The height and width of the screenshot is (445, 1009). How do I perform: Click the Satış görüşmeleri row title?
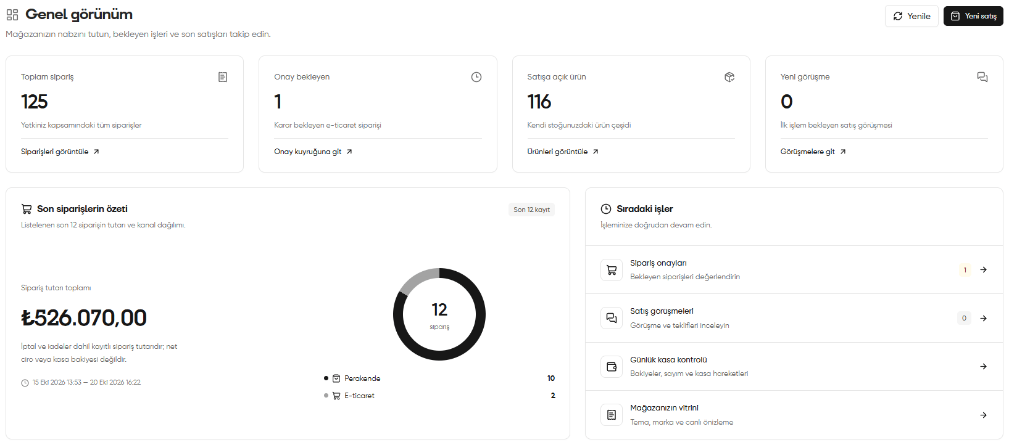click(x=662, y=311)
